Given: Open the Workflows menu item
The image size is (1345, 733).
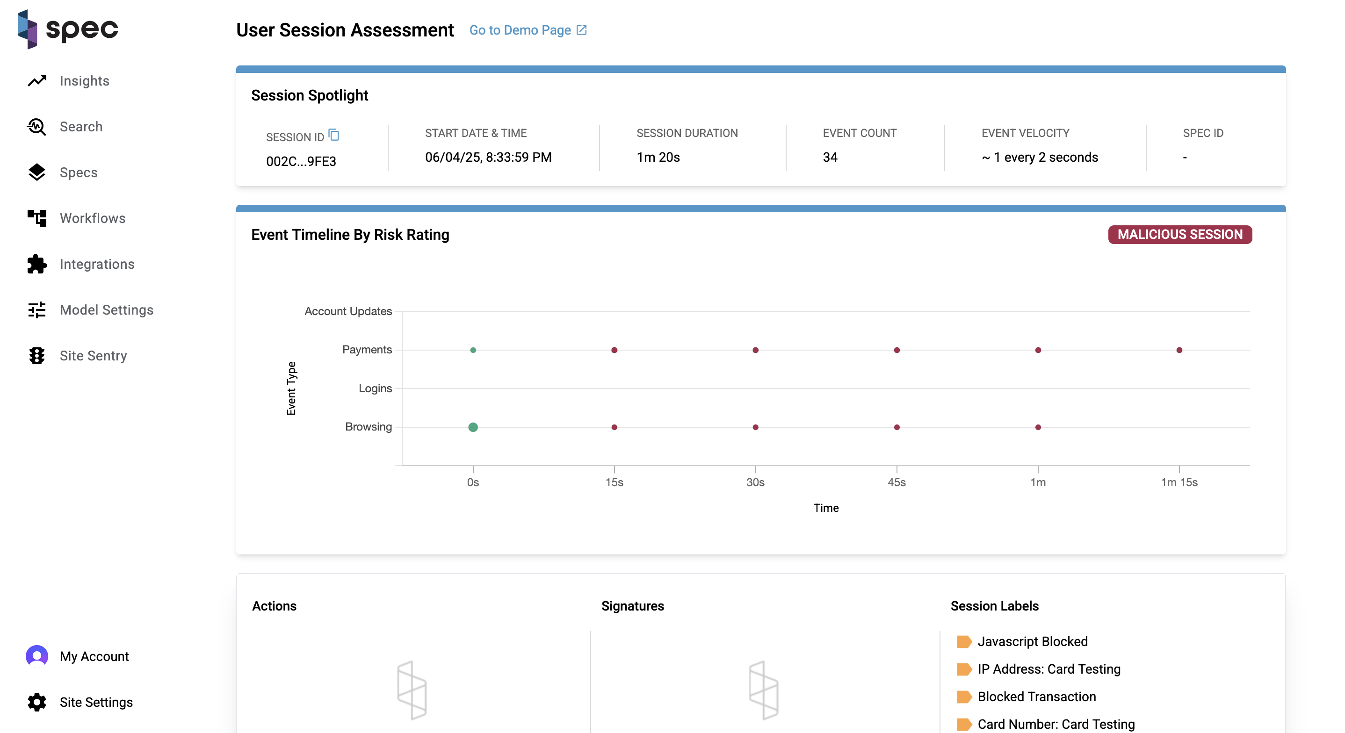Looking at the screenshot, I should [93, 218].
